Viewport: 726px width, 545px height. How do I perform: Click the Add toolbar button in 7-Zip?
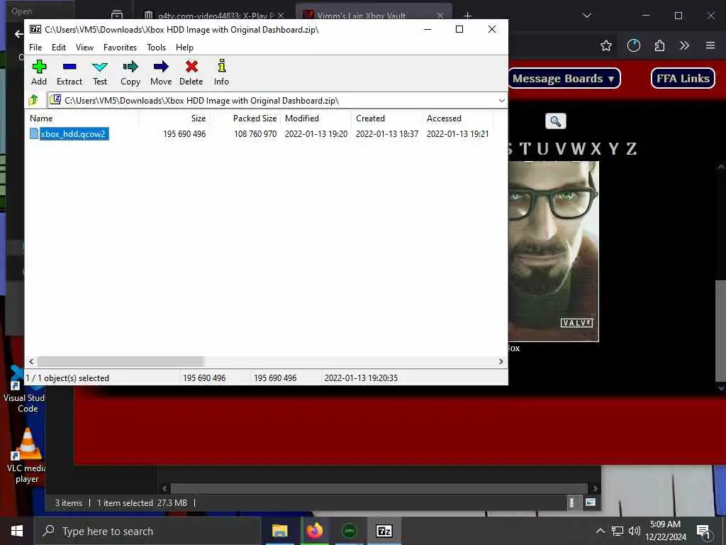click(x=39, y=73)
